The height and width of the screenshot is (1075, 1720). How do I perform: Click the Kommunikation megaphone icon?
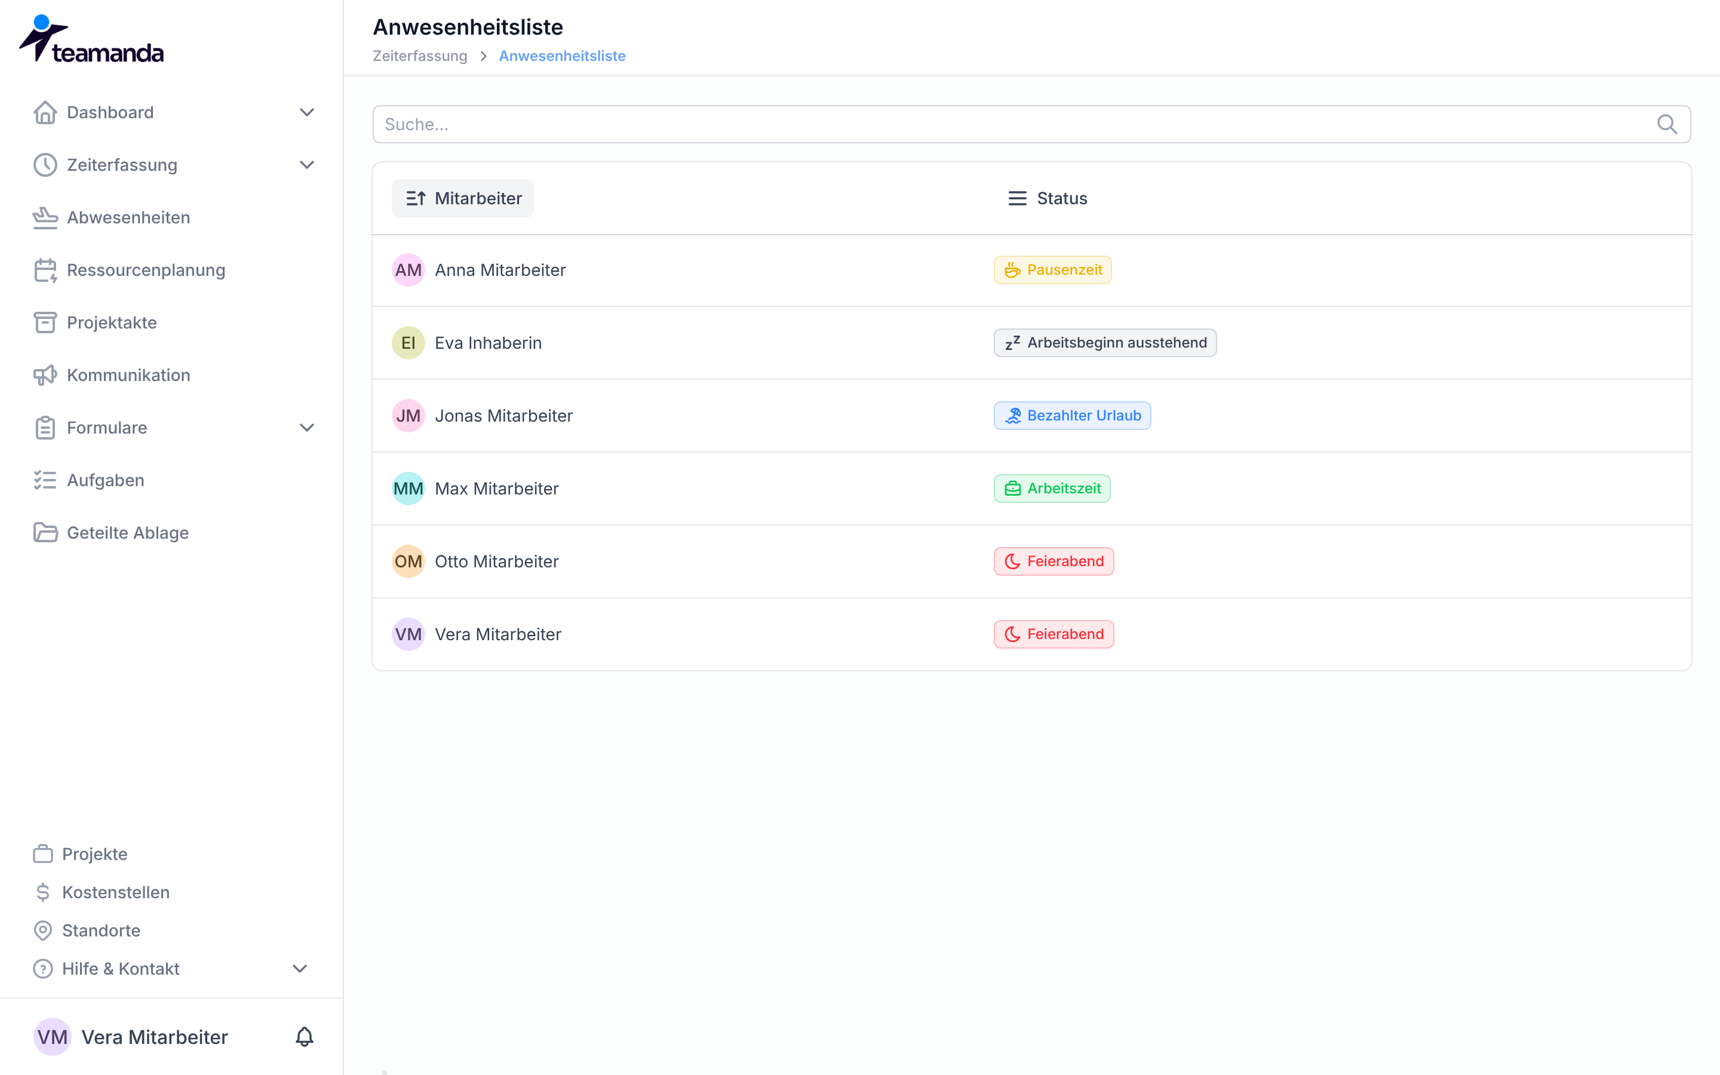[x=45, y=376]
